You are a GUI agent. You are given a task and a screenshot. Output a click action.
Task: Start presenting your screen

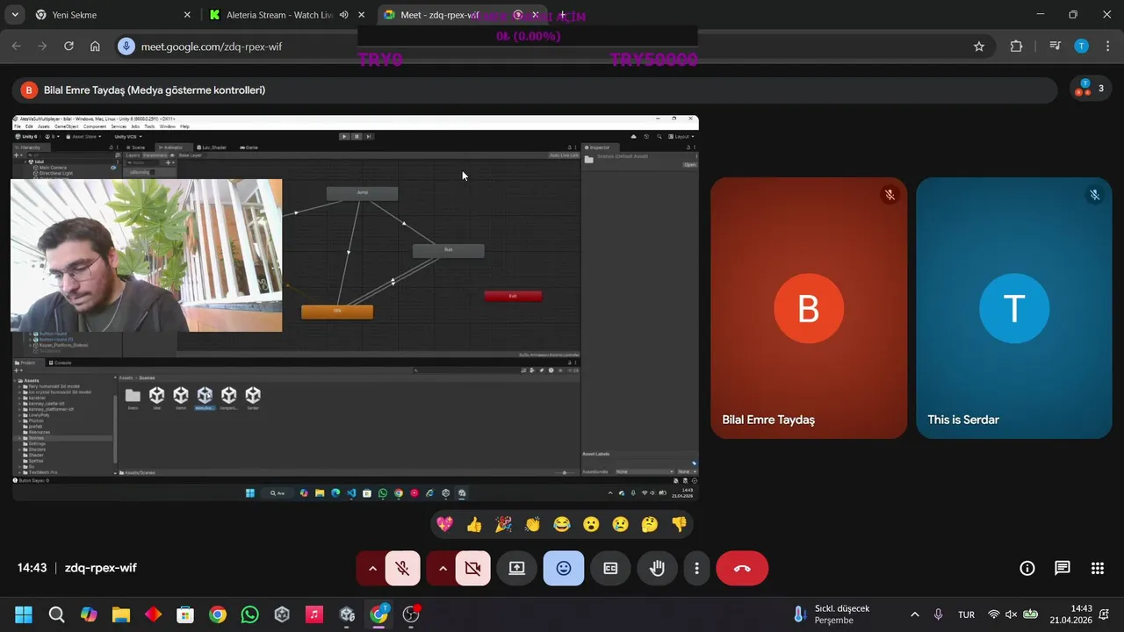517,568
